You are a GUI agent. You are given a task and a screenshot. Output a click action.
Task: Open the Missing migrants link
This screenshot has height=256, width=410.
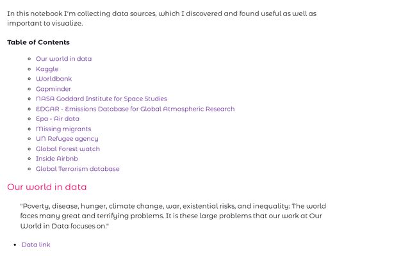click(x=63, y=129)
